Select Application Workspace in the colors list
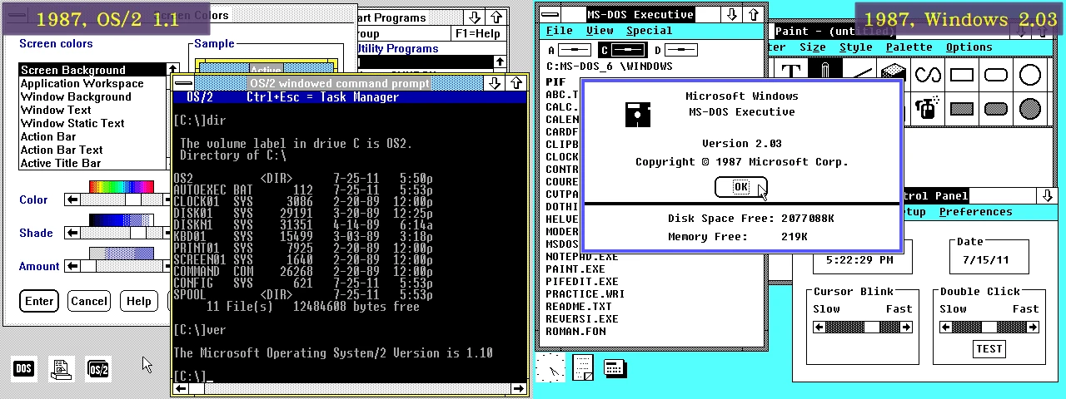Image resolution: width=1066 pixels, height=399 pixels. pyautogui.click(x=92, y=83)
